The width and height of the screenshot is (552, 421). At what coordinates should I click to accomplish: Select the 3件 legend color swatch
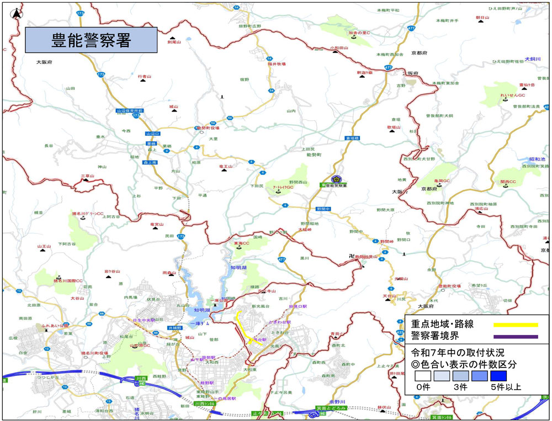tap(460, 376)
